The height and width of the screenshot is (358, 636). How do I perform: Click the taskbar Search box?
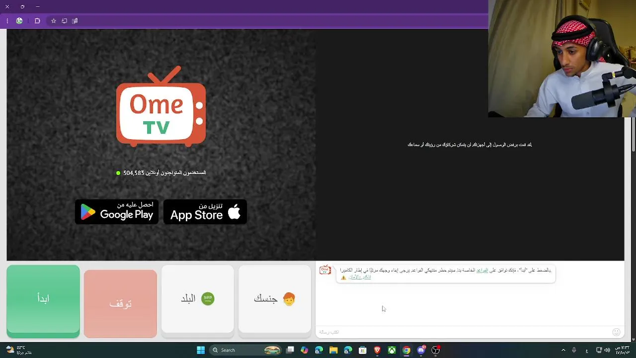pos(246,350)
